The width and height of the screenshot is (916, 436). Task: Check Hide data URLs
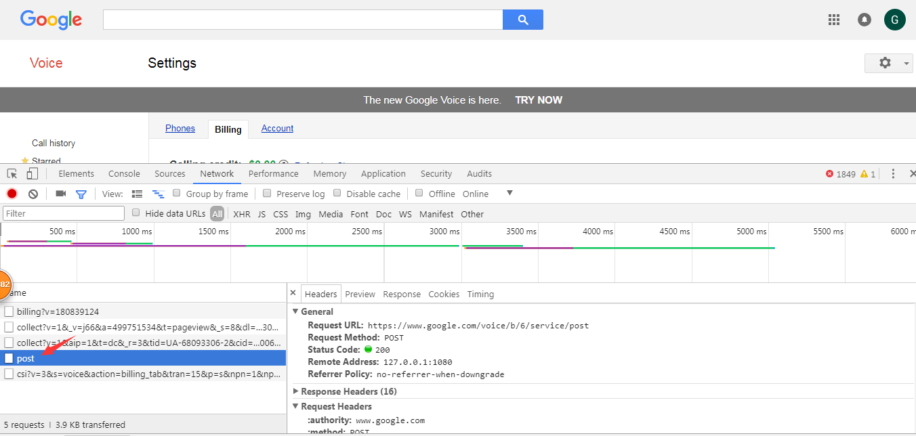point(136,213)
